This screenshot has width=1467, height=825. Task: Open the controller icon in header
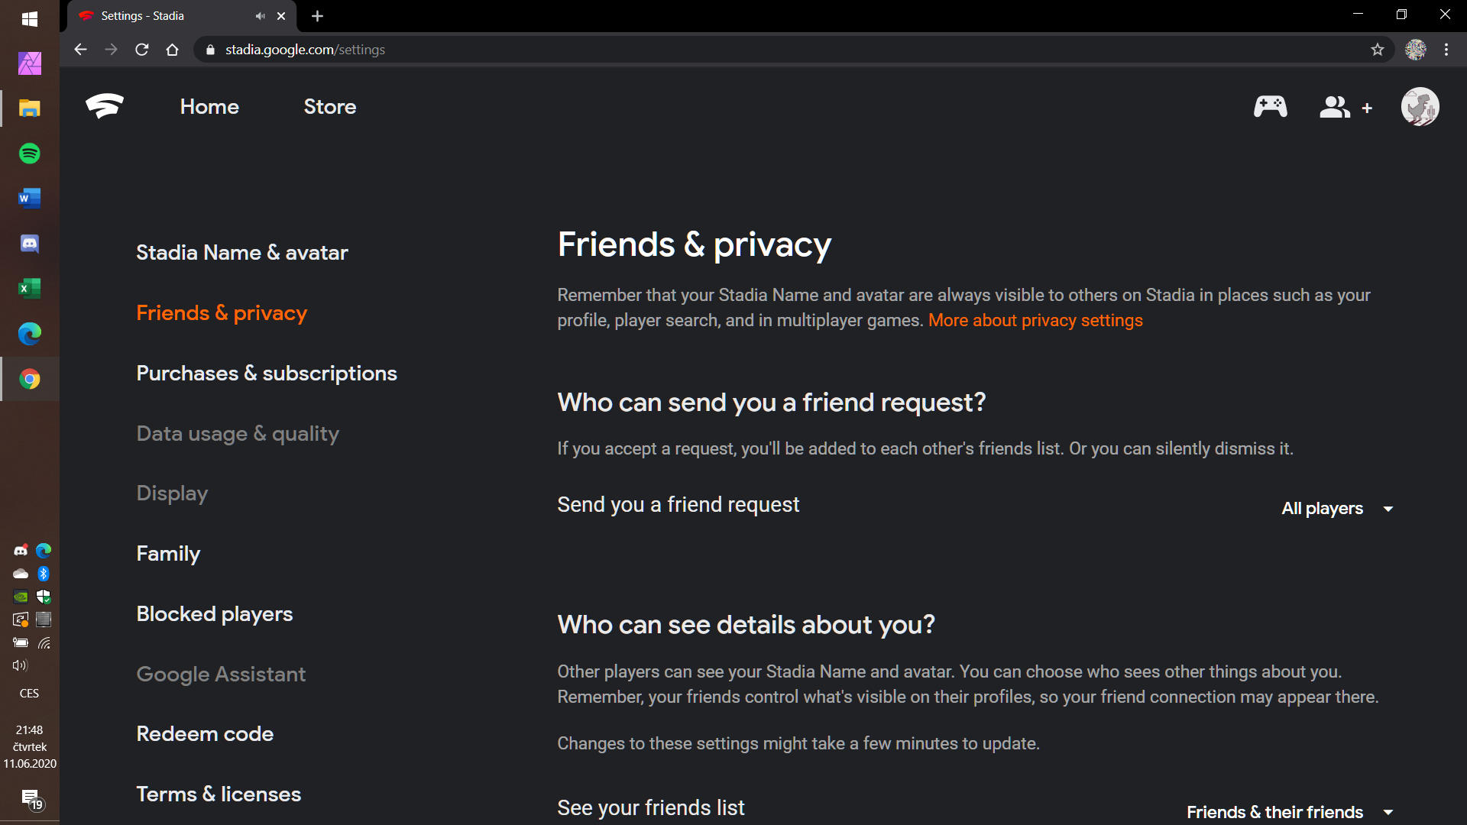tap(1270, 106)
